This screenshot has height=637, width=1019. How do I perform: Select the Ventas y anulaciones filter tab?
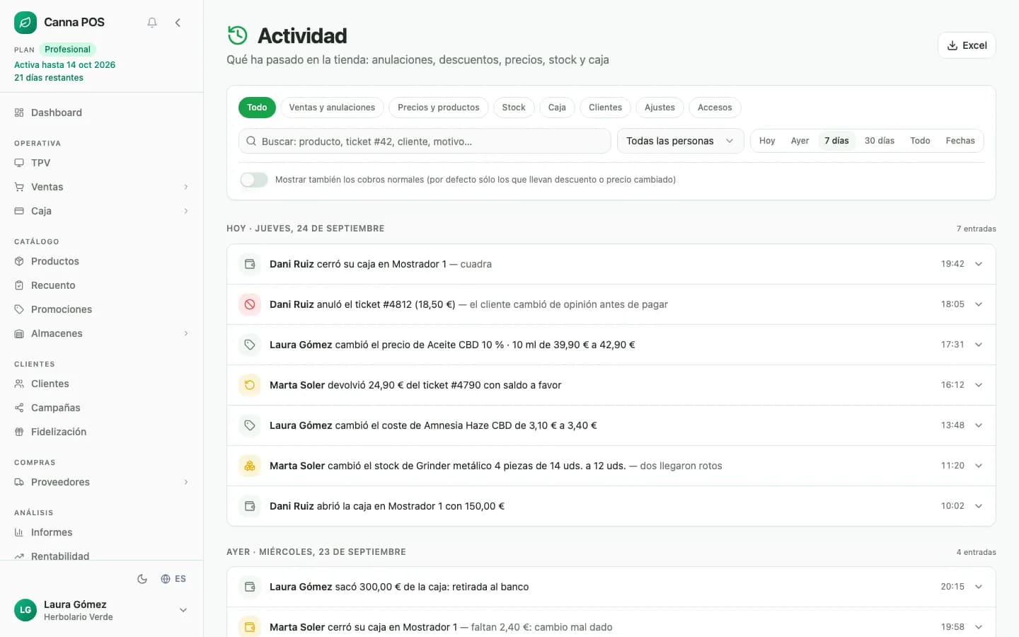pyautogui.click(x=332, y=108)
